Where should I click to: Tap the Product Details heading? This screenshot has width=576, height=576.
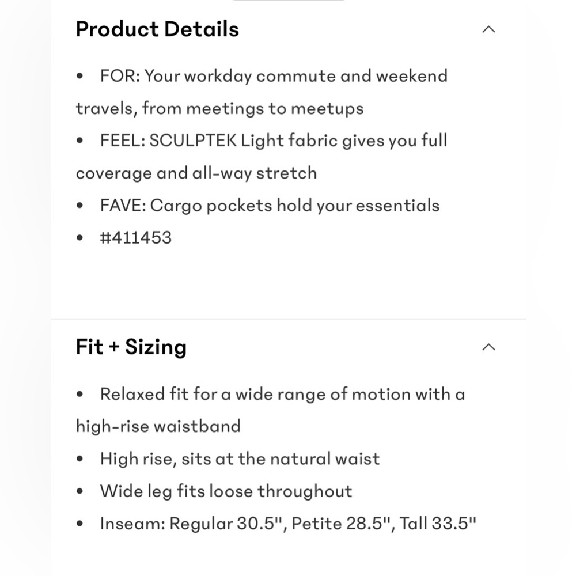tap(157, 29)
